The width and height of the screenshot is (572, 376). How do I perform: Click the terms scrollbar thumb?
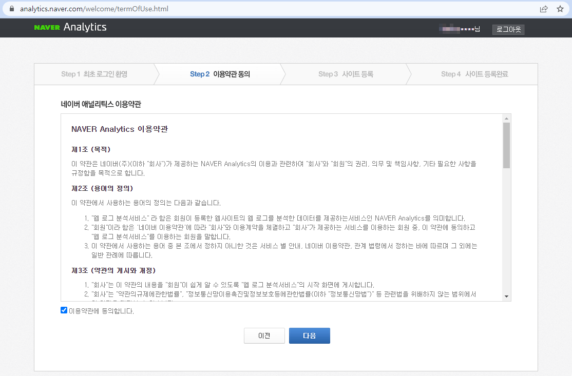click(x=506, y=145)
